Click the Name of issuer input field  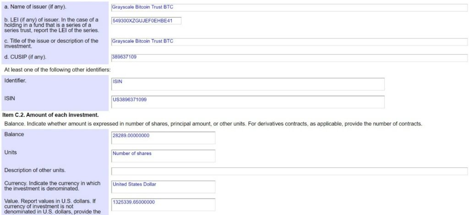(289, 7)
